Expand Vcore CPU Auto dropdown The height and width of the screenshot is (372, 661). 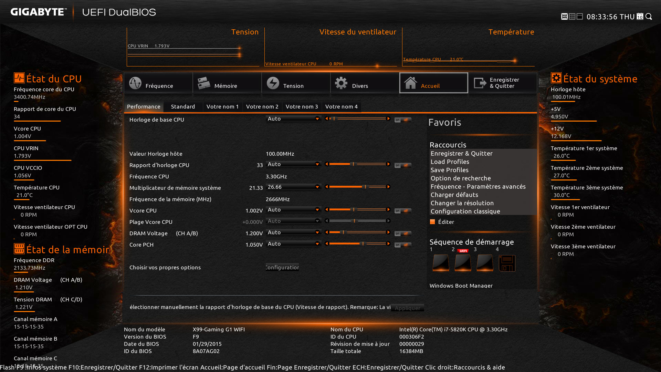point(294,209)
